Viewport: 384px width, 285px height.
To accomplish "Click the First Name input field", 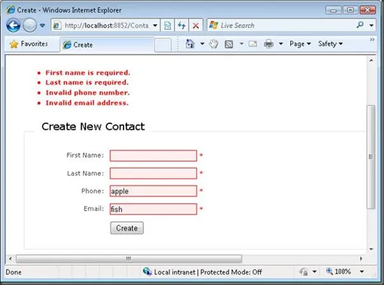I will tap(153, 156).
